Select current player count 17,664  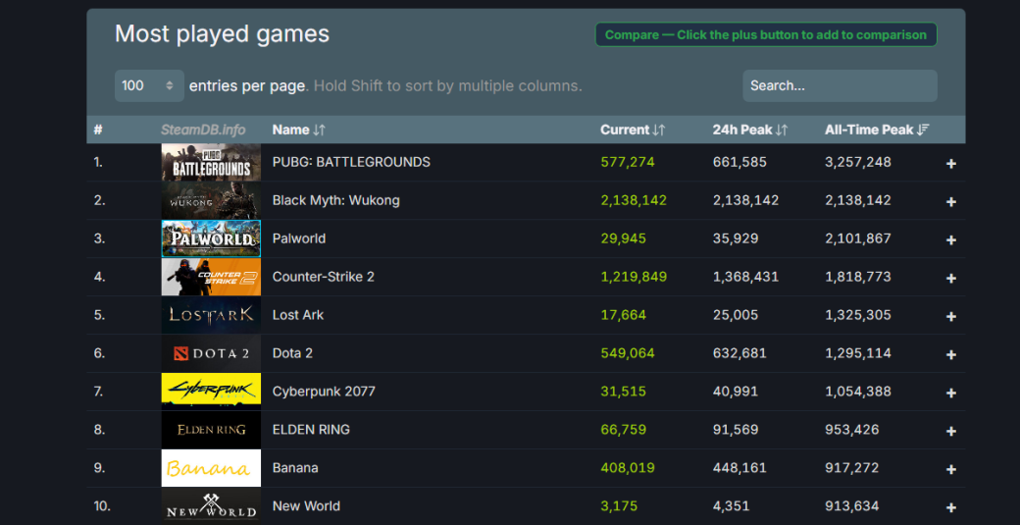pyautogui.click(x=623, y=315)
